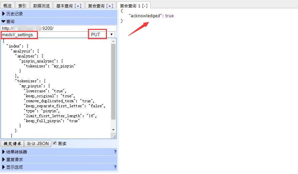This screenshot has width=298, height=174.
Task: Expand the 历史记录 section
Action: point(59,14)
